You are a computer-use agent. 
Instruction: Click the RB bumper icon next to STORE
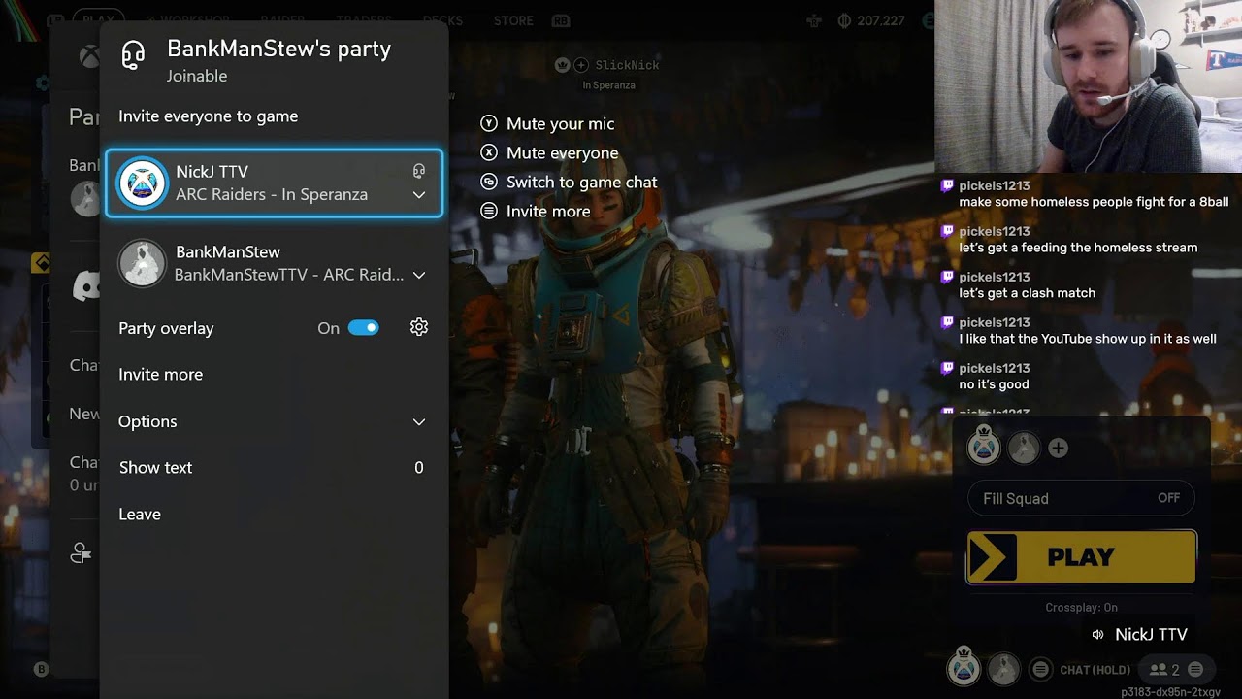pos(561,20)
